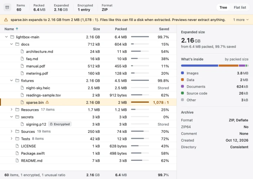Screen dimensions: 253x179
Task: Select the sparse.bin row name
Action: point(35,102)
